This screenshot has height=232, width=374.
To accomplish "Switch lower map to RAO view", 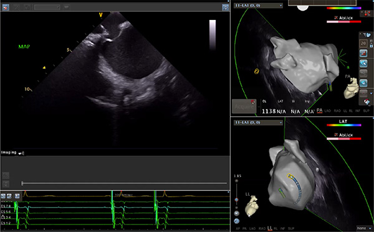I will [262, 228].
